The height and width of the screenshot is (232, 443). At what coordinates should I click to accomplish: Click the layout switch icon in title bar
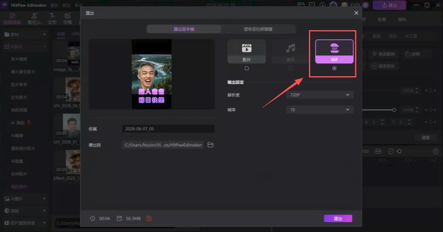[301, 5]
